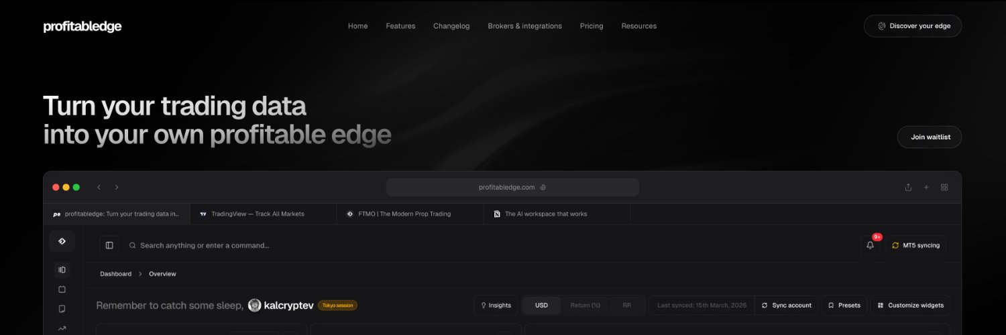Switch to the TradingView browser tab
Image resolution: width=1006 pixels, height=335 pixels.
pos(264,214)
